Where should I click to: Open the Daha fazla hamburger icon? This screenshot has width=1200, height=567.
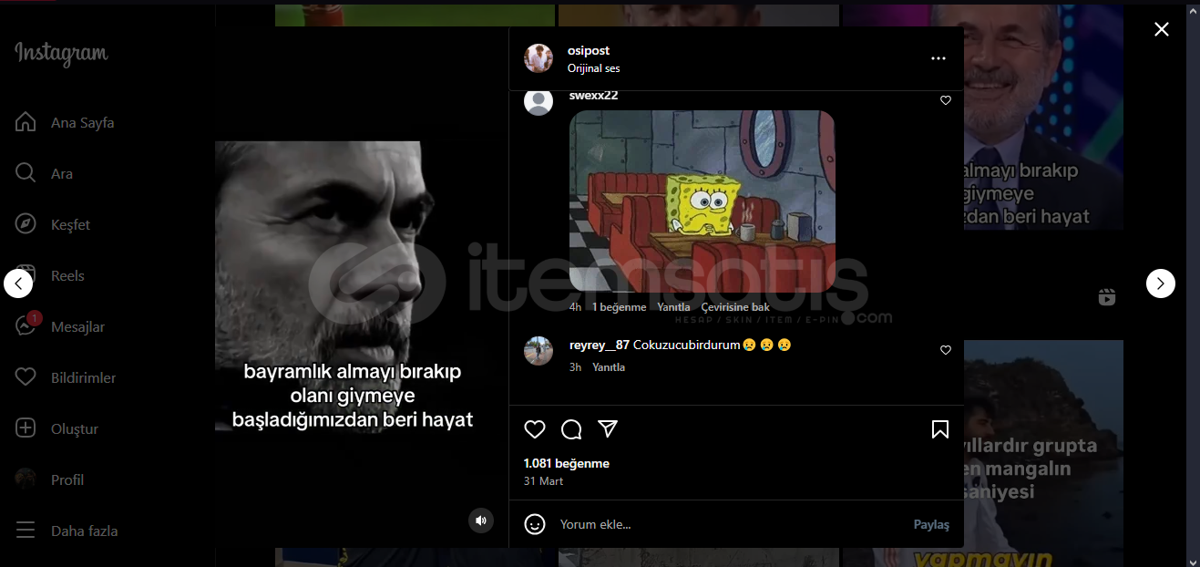pyautogui.click(x=26, y=531)
